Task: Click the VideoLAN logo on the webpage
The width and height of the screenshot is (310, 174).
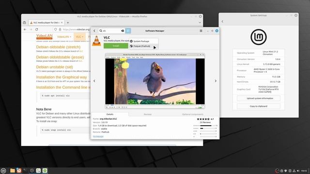Action: [44, 37]
